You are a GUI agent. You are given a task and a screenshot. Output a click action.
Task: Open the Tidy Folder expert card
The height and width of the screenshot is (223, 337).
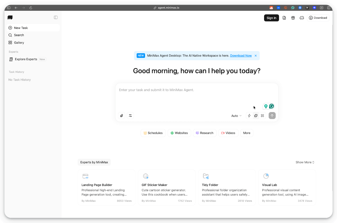(x=227, y=187)
